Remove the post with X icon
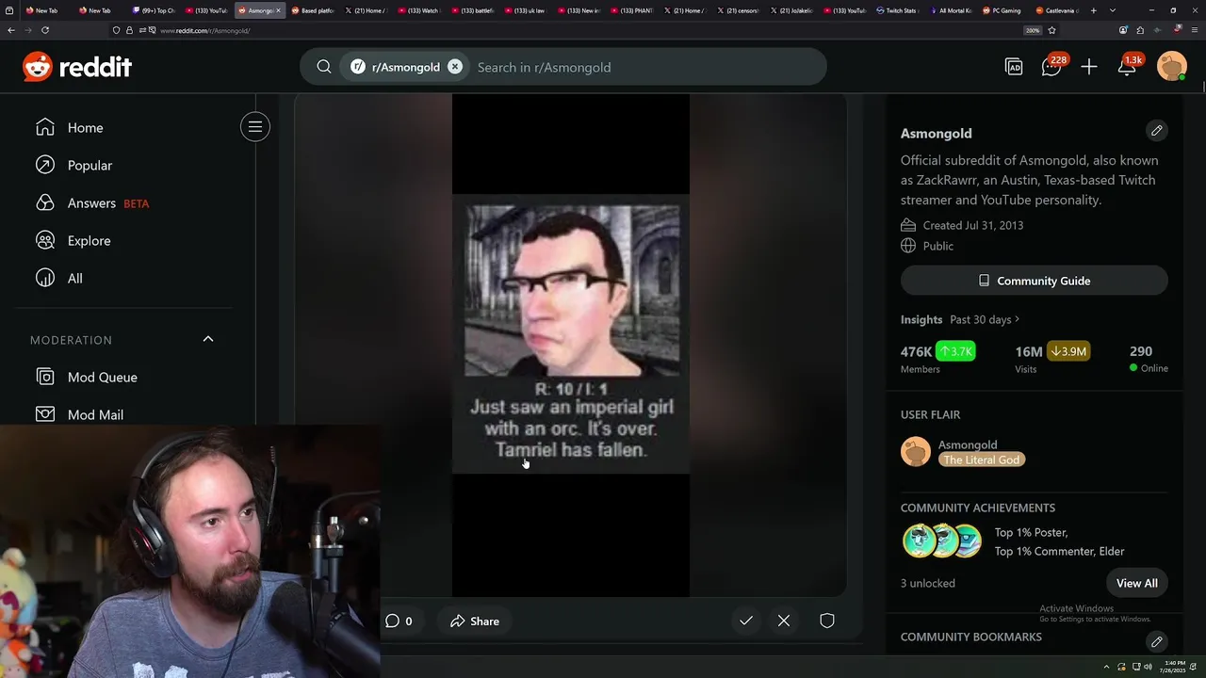 click(784, 621)
